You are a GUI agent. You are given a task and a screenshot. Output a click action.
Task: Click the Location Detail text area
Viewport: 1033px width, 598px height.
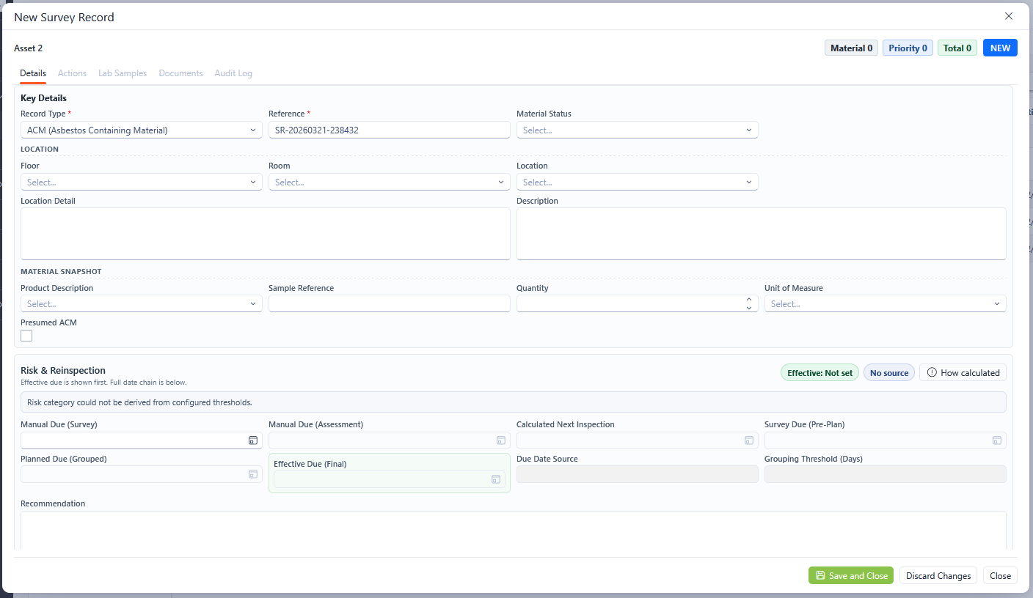[x=265, y=234]
